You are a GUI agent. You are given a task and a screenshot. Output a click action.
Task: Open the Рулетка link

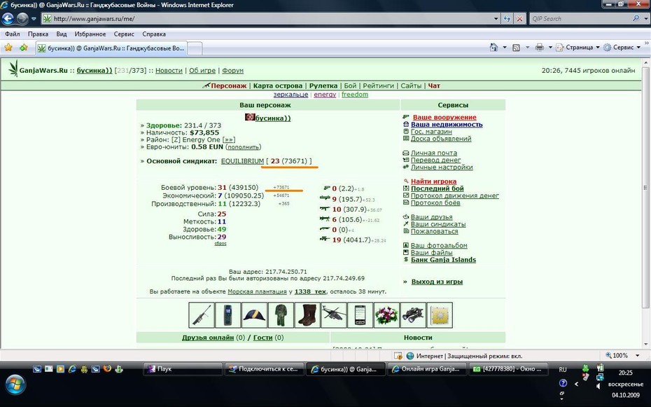pos(323,85)
